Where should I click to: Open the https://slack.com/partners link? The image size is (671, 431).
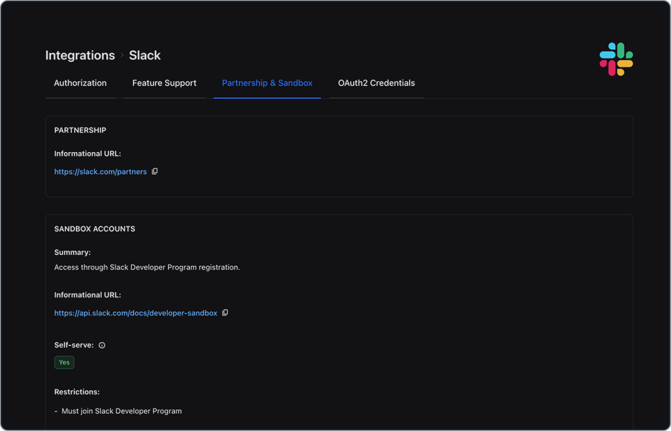(100, 172)
